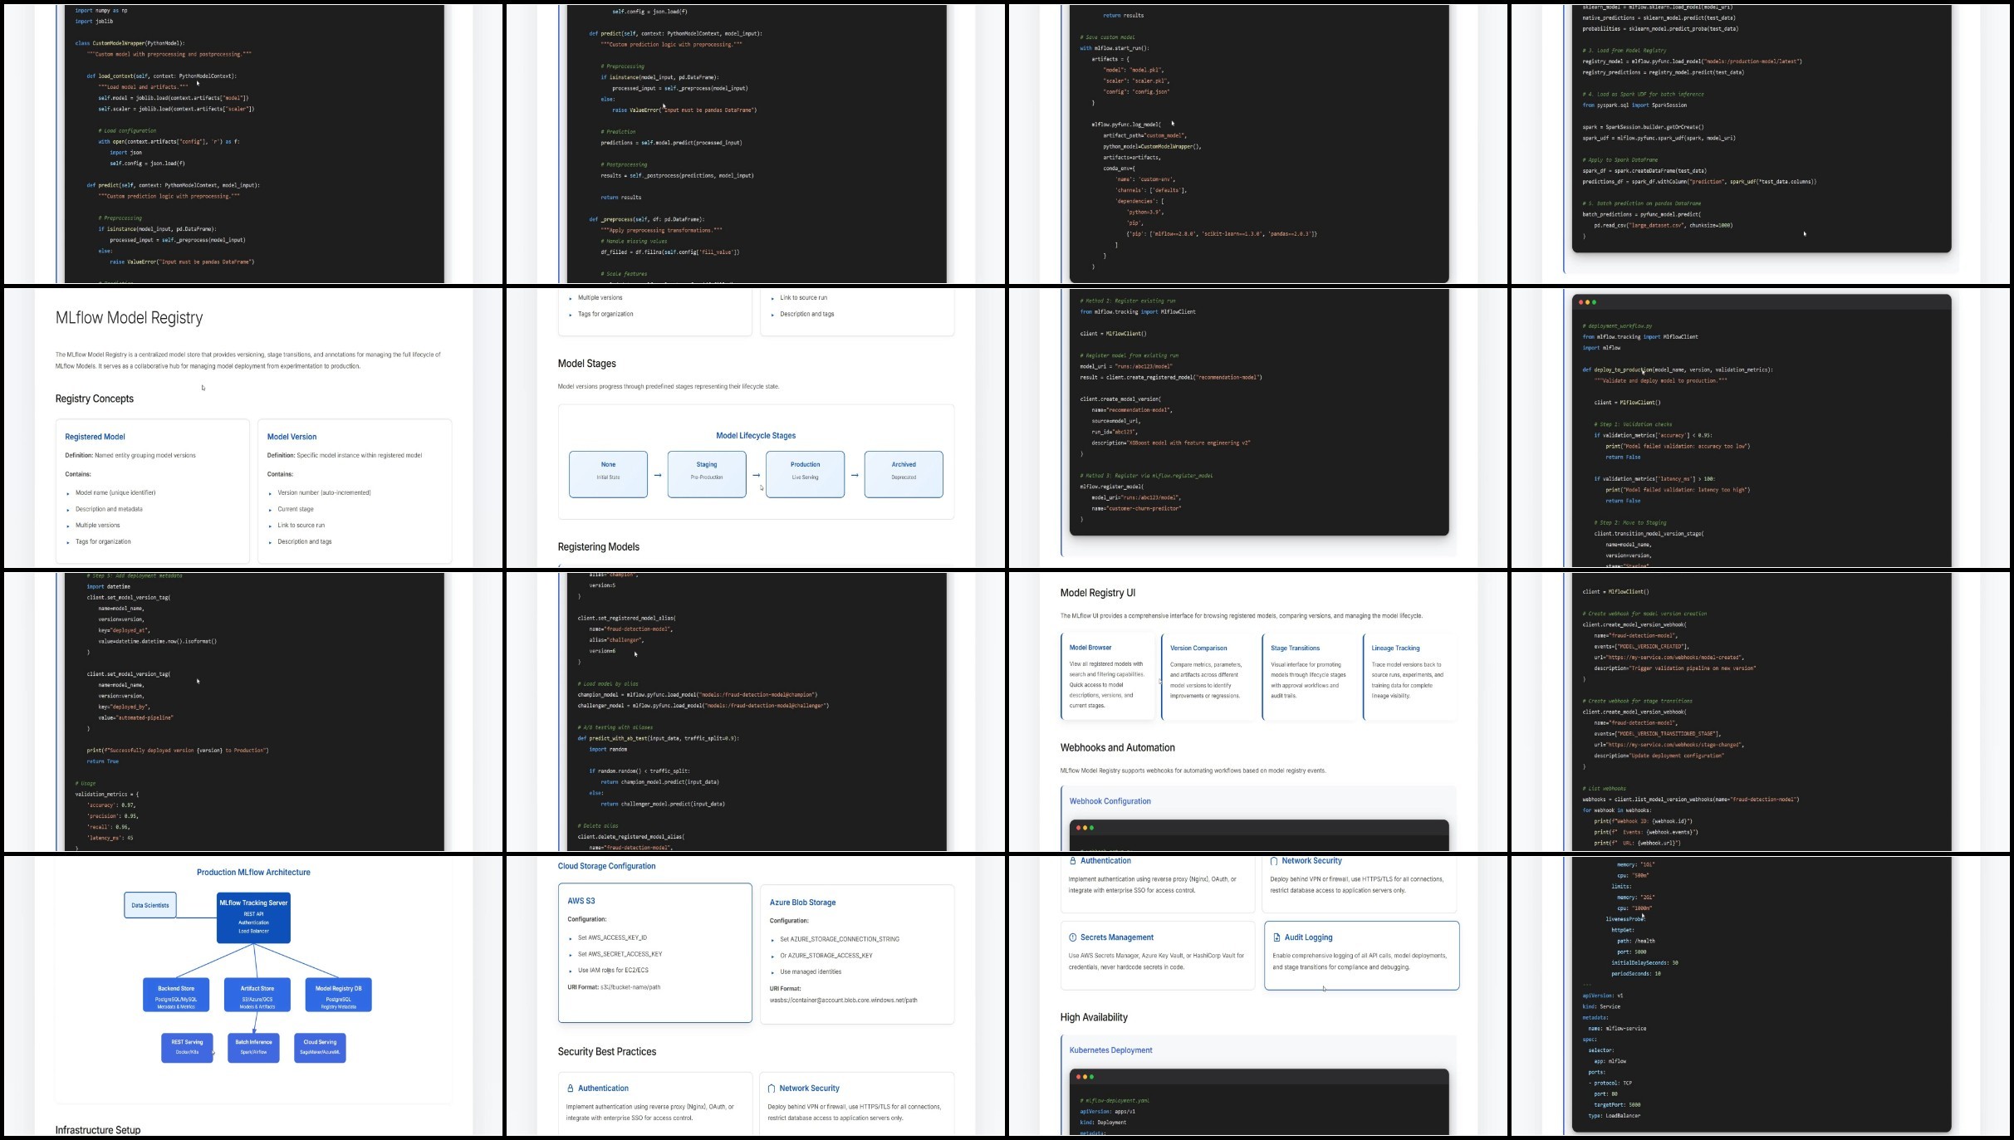This screenshot has height=1140, width=2014.
Task: Click the 'name="customer-churn-predictor"' code line
Action: (1136, 508)
